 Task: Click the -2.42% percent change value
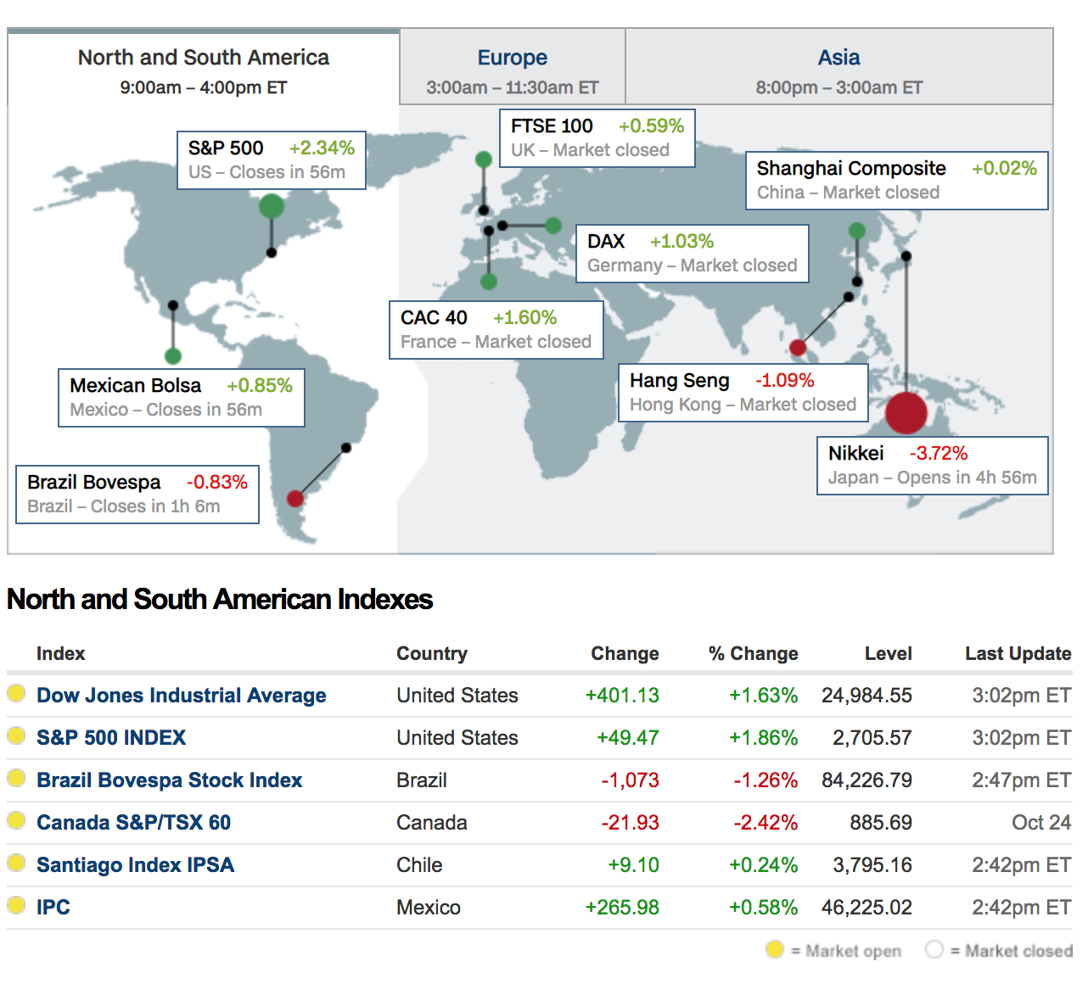point(766,823)
